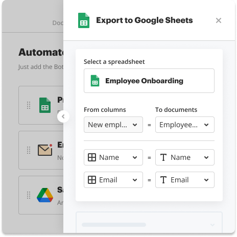237x237 pixels.
Task: Click the 'From columns' label
Action: click(x=105, y=110)
